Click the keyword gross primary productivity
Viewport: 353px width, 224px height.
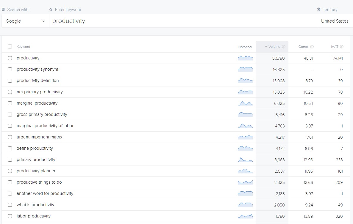[x=42, y=115]
